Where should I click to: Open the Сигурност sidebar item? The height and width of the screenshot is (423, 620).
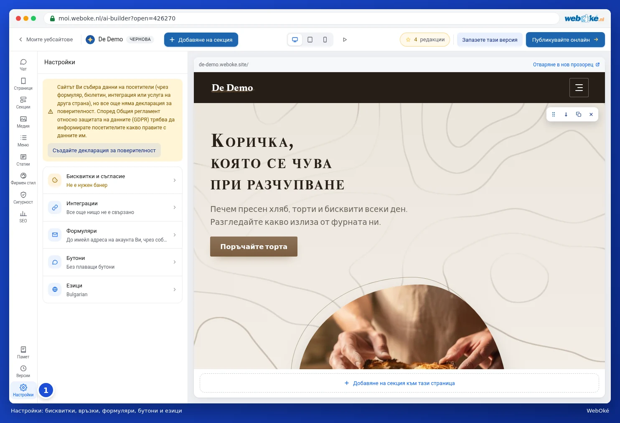coord(23,198)
